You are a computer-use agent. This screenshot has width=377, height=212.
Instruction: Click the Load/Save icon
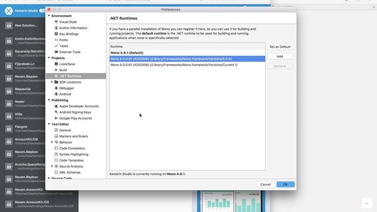[x=57, y=64]
